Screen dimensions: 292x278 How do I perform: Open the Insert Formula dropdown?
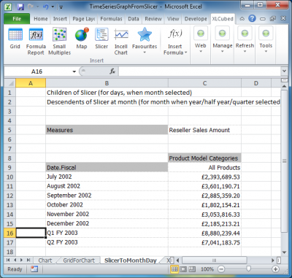(x=175, y=42)
